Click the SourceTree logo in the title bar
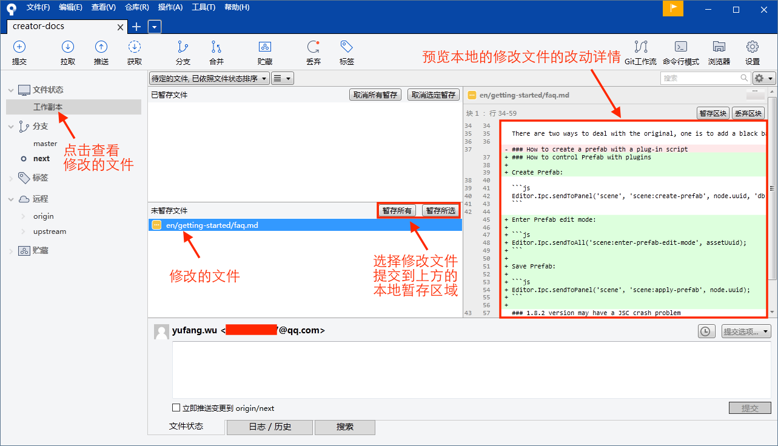 (x=11, y=8)
